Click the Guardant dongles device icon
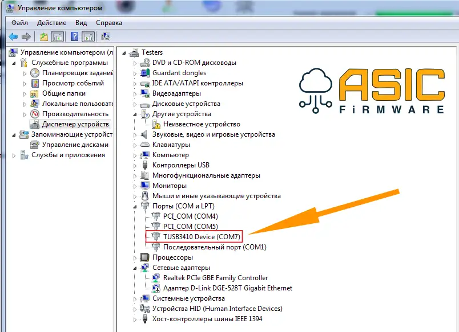The height and width of the screenshot is (332, 459). click(145, 73)
